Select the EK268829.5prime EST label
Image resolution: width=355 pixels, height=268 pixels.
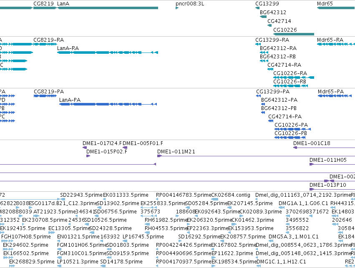tap(32, 262)
